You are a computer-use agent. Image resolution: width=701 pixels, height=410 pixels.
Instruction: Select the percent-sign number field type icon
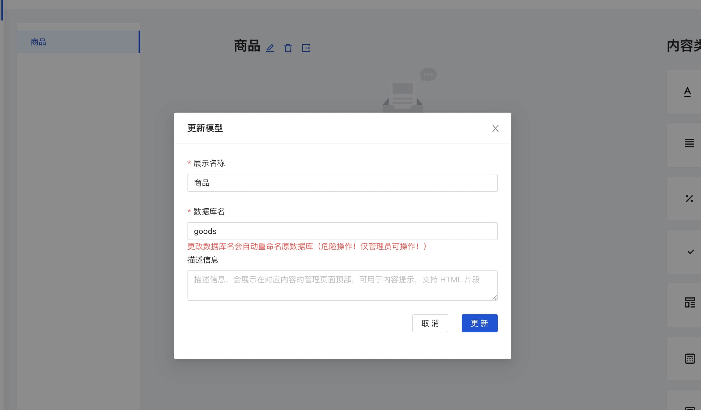[689, 199]
